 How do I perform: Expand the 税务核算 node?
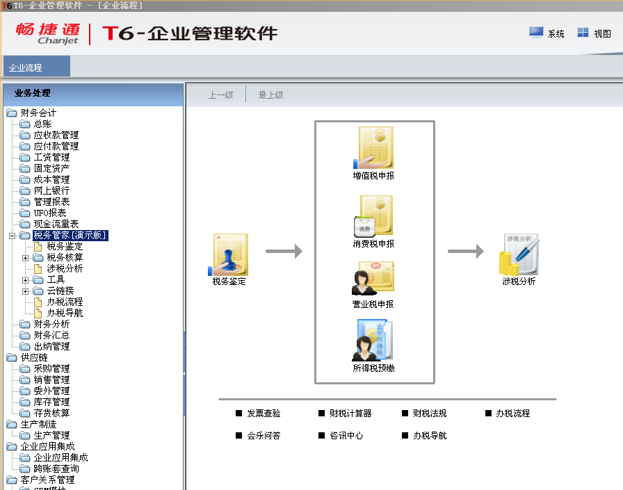[26, 258]
